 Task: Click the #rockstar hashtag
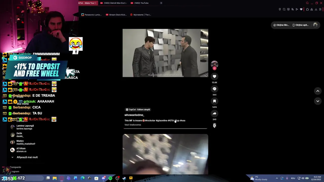150,121
